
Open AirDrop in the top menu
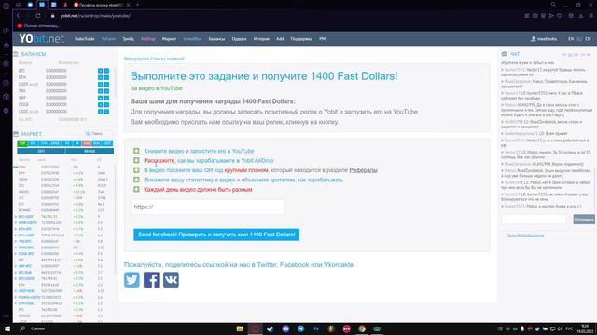(x=148, y=39)
